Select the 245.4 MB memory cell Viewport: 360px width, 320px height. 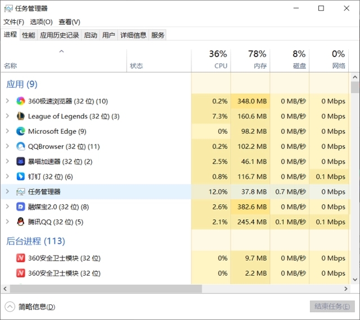[250, 222]
